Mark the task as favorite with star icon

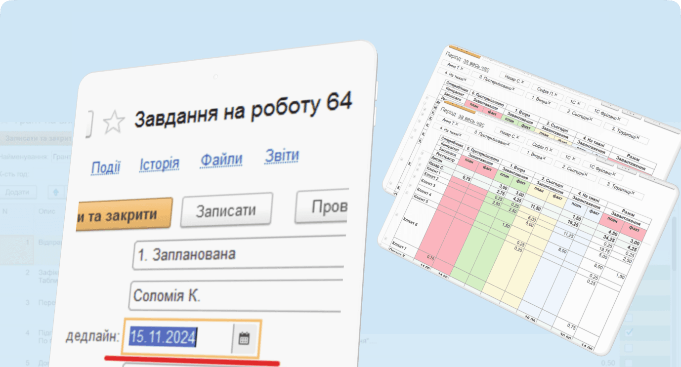(x=113, y=123)
